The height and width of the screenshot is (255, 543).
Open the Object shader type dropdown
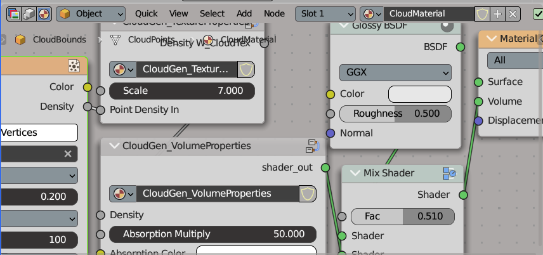point(91,13)
